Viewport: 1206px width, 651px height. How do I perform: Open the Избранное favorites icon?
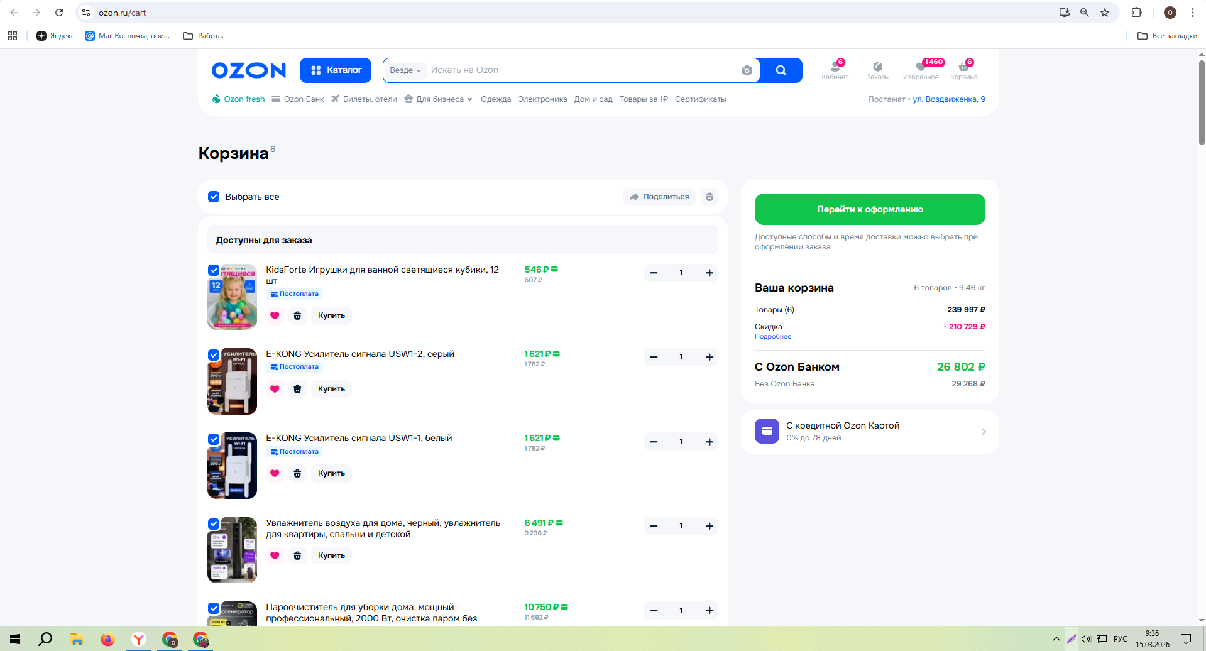coord(921,70)
